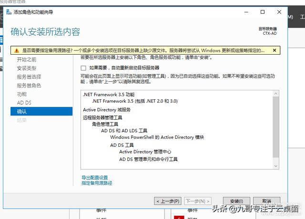Open the 导出配置设置 link
The height and width of the screenshot is (219, 305).
(x=94, y=178)
